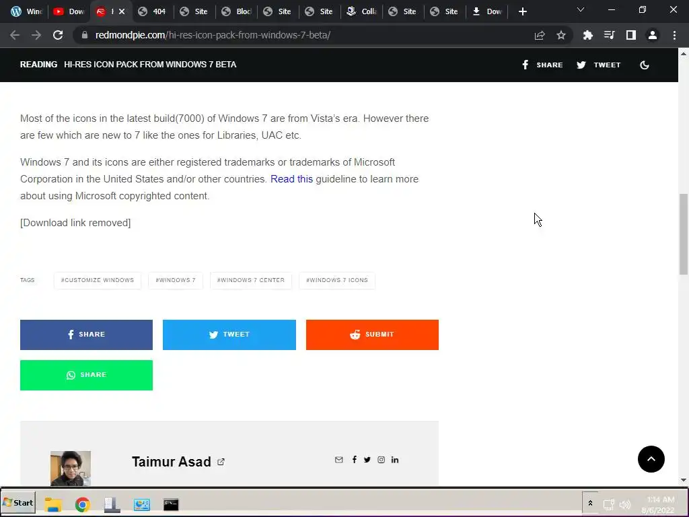Open File Explorer from the taskbar
This screenshot has height=517, width=689.
point(52,504)
